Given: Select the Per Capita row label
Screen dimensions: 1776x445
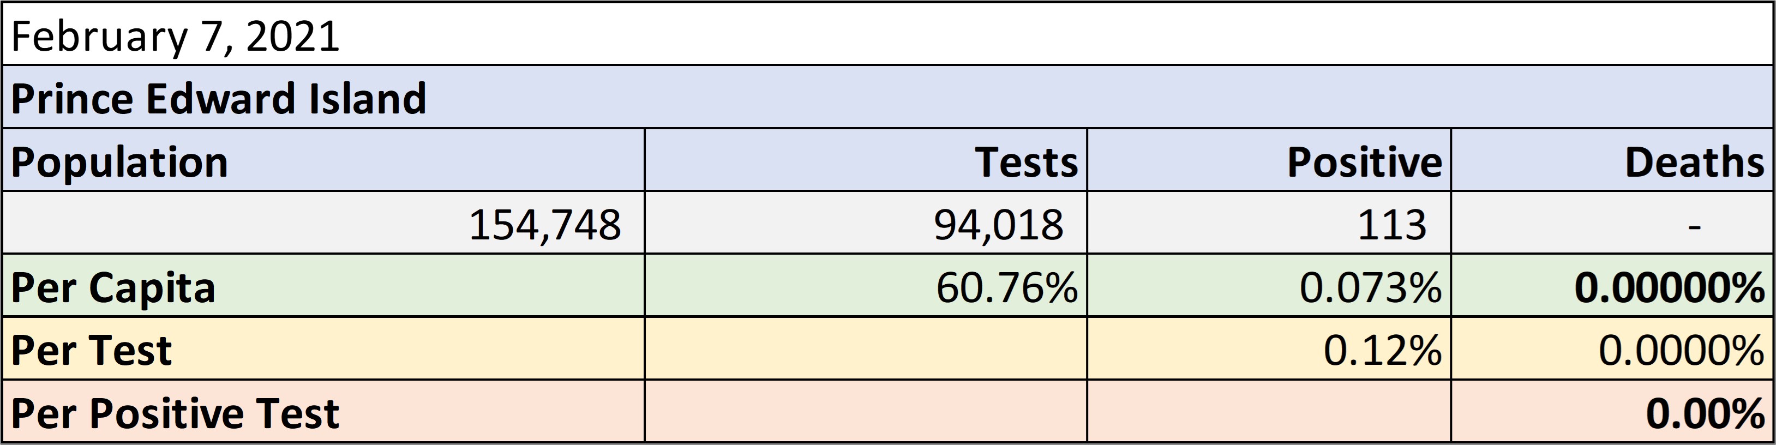Looking at the screenshot, I should (323, 285).
